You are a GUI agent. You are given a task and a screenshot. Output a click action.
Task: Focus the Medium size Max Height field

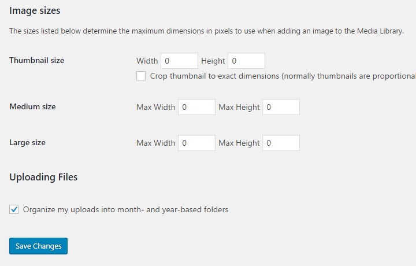[x=281, y=107]
